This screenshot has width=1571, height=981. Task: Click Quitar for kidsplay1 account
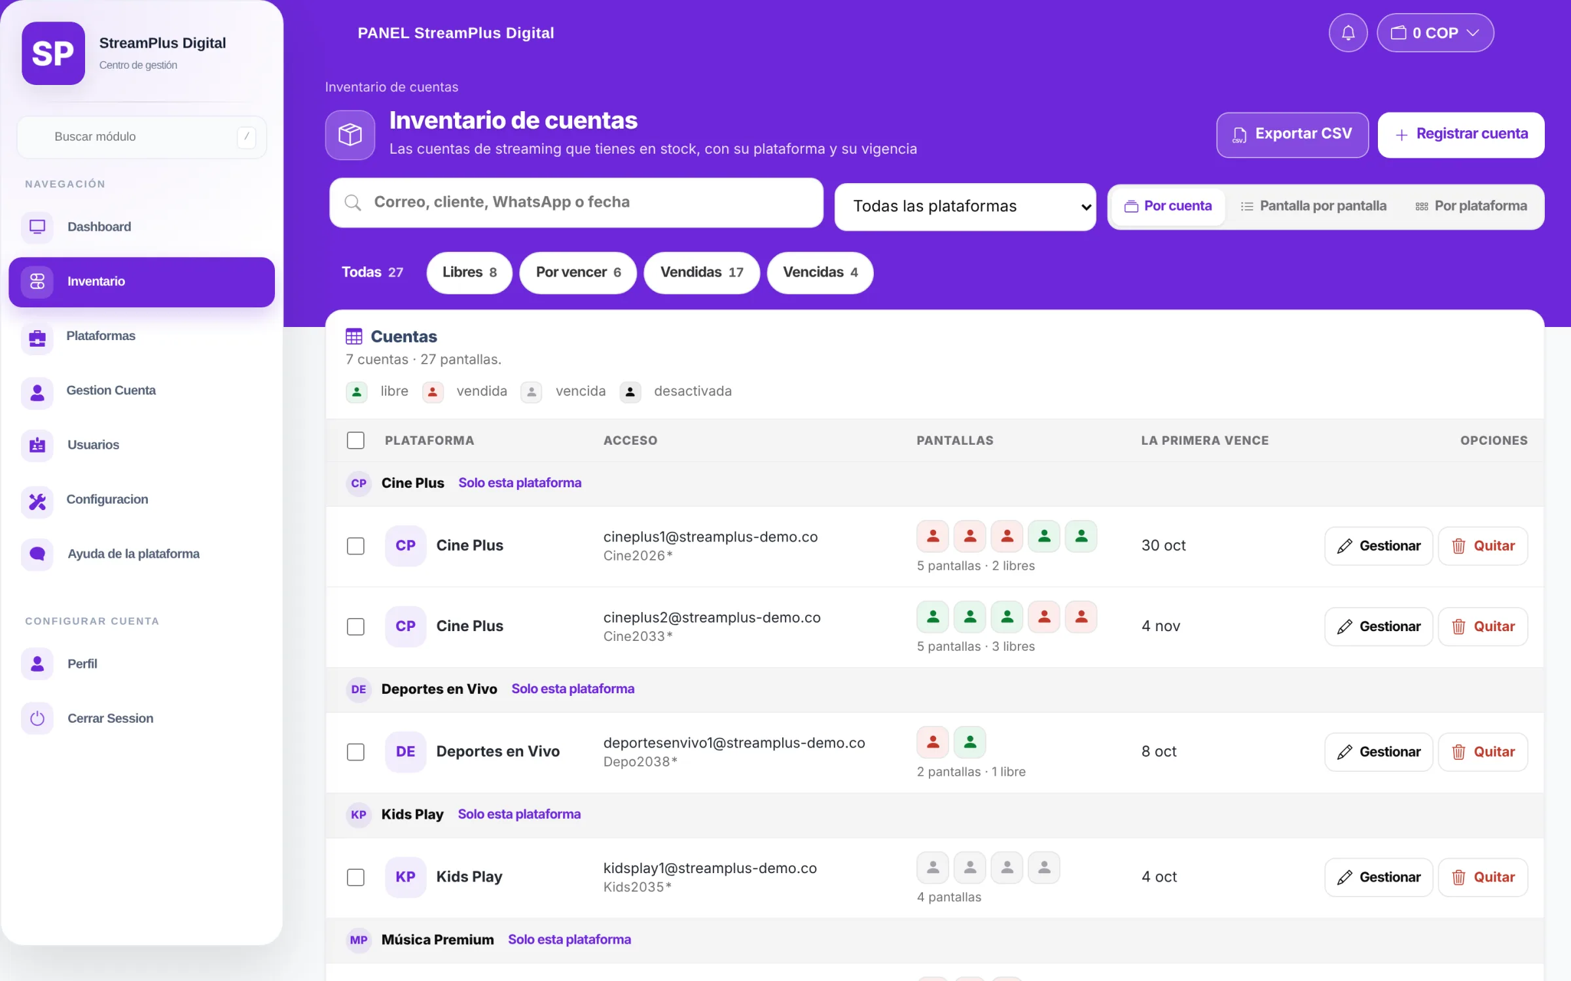[1483, 878]
